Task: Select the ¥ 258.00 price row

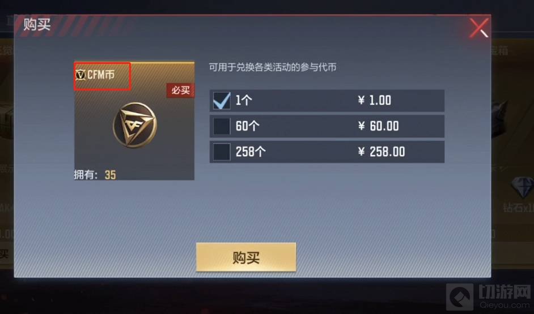Action: point(327,152)
